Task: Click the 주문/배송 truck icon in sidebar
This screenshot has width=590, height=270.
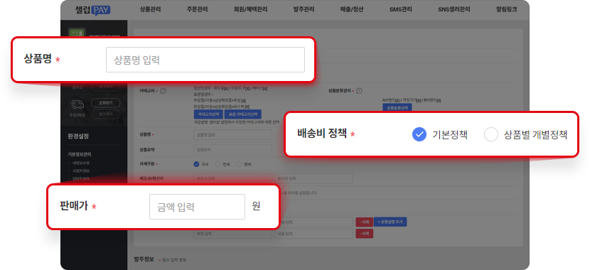Action: (x=77, y=104)
